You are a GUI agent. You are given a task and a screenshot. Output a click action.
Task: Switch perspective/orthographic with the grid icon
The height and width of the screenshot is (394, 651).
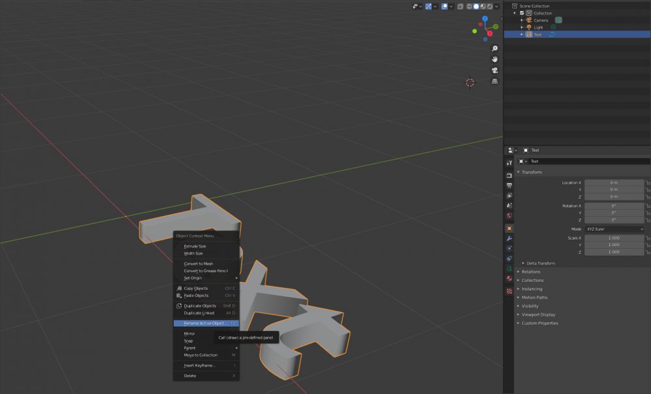(495, 81)
